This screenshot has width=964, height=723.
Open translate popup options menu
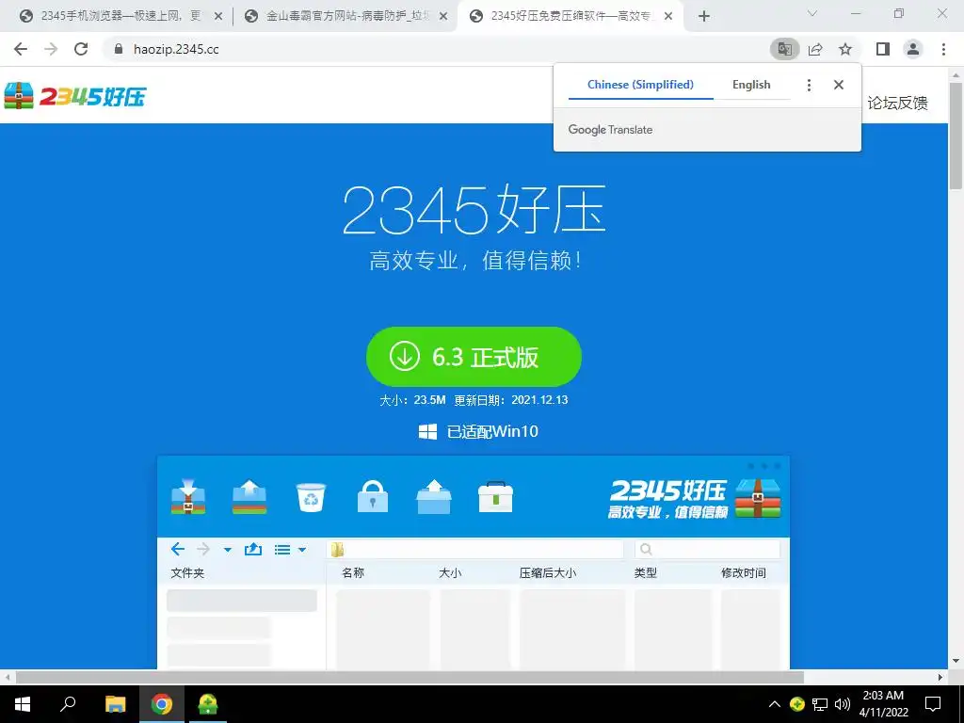tap(809, 85)
